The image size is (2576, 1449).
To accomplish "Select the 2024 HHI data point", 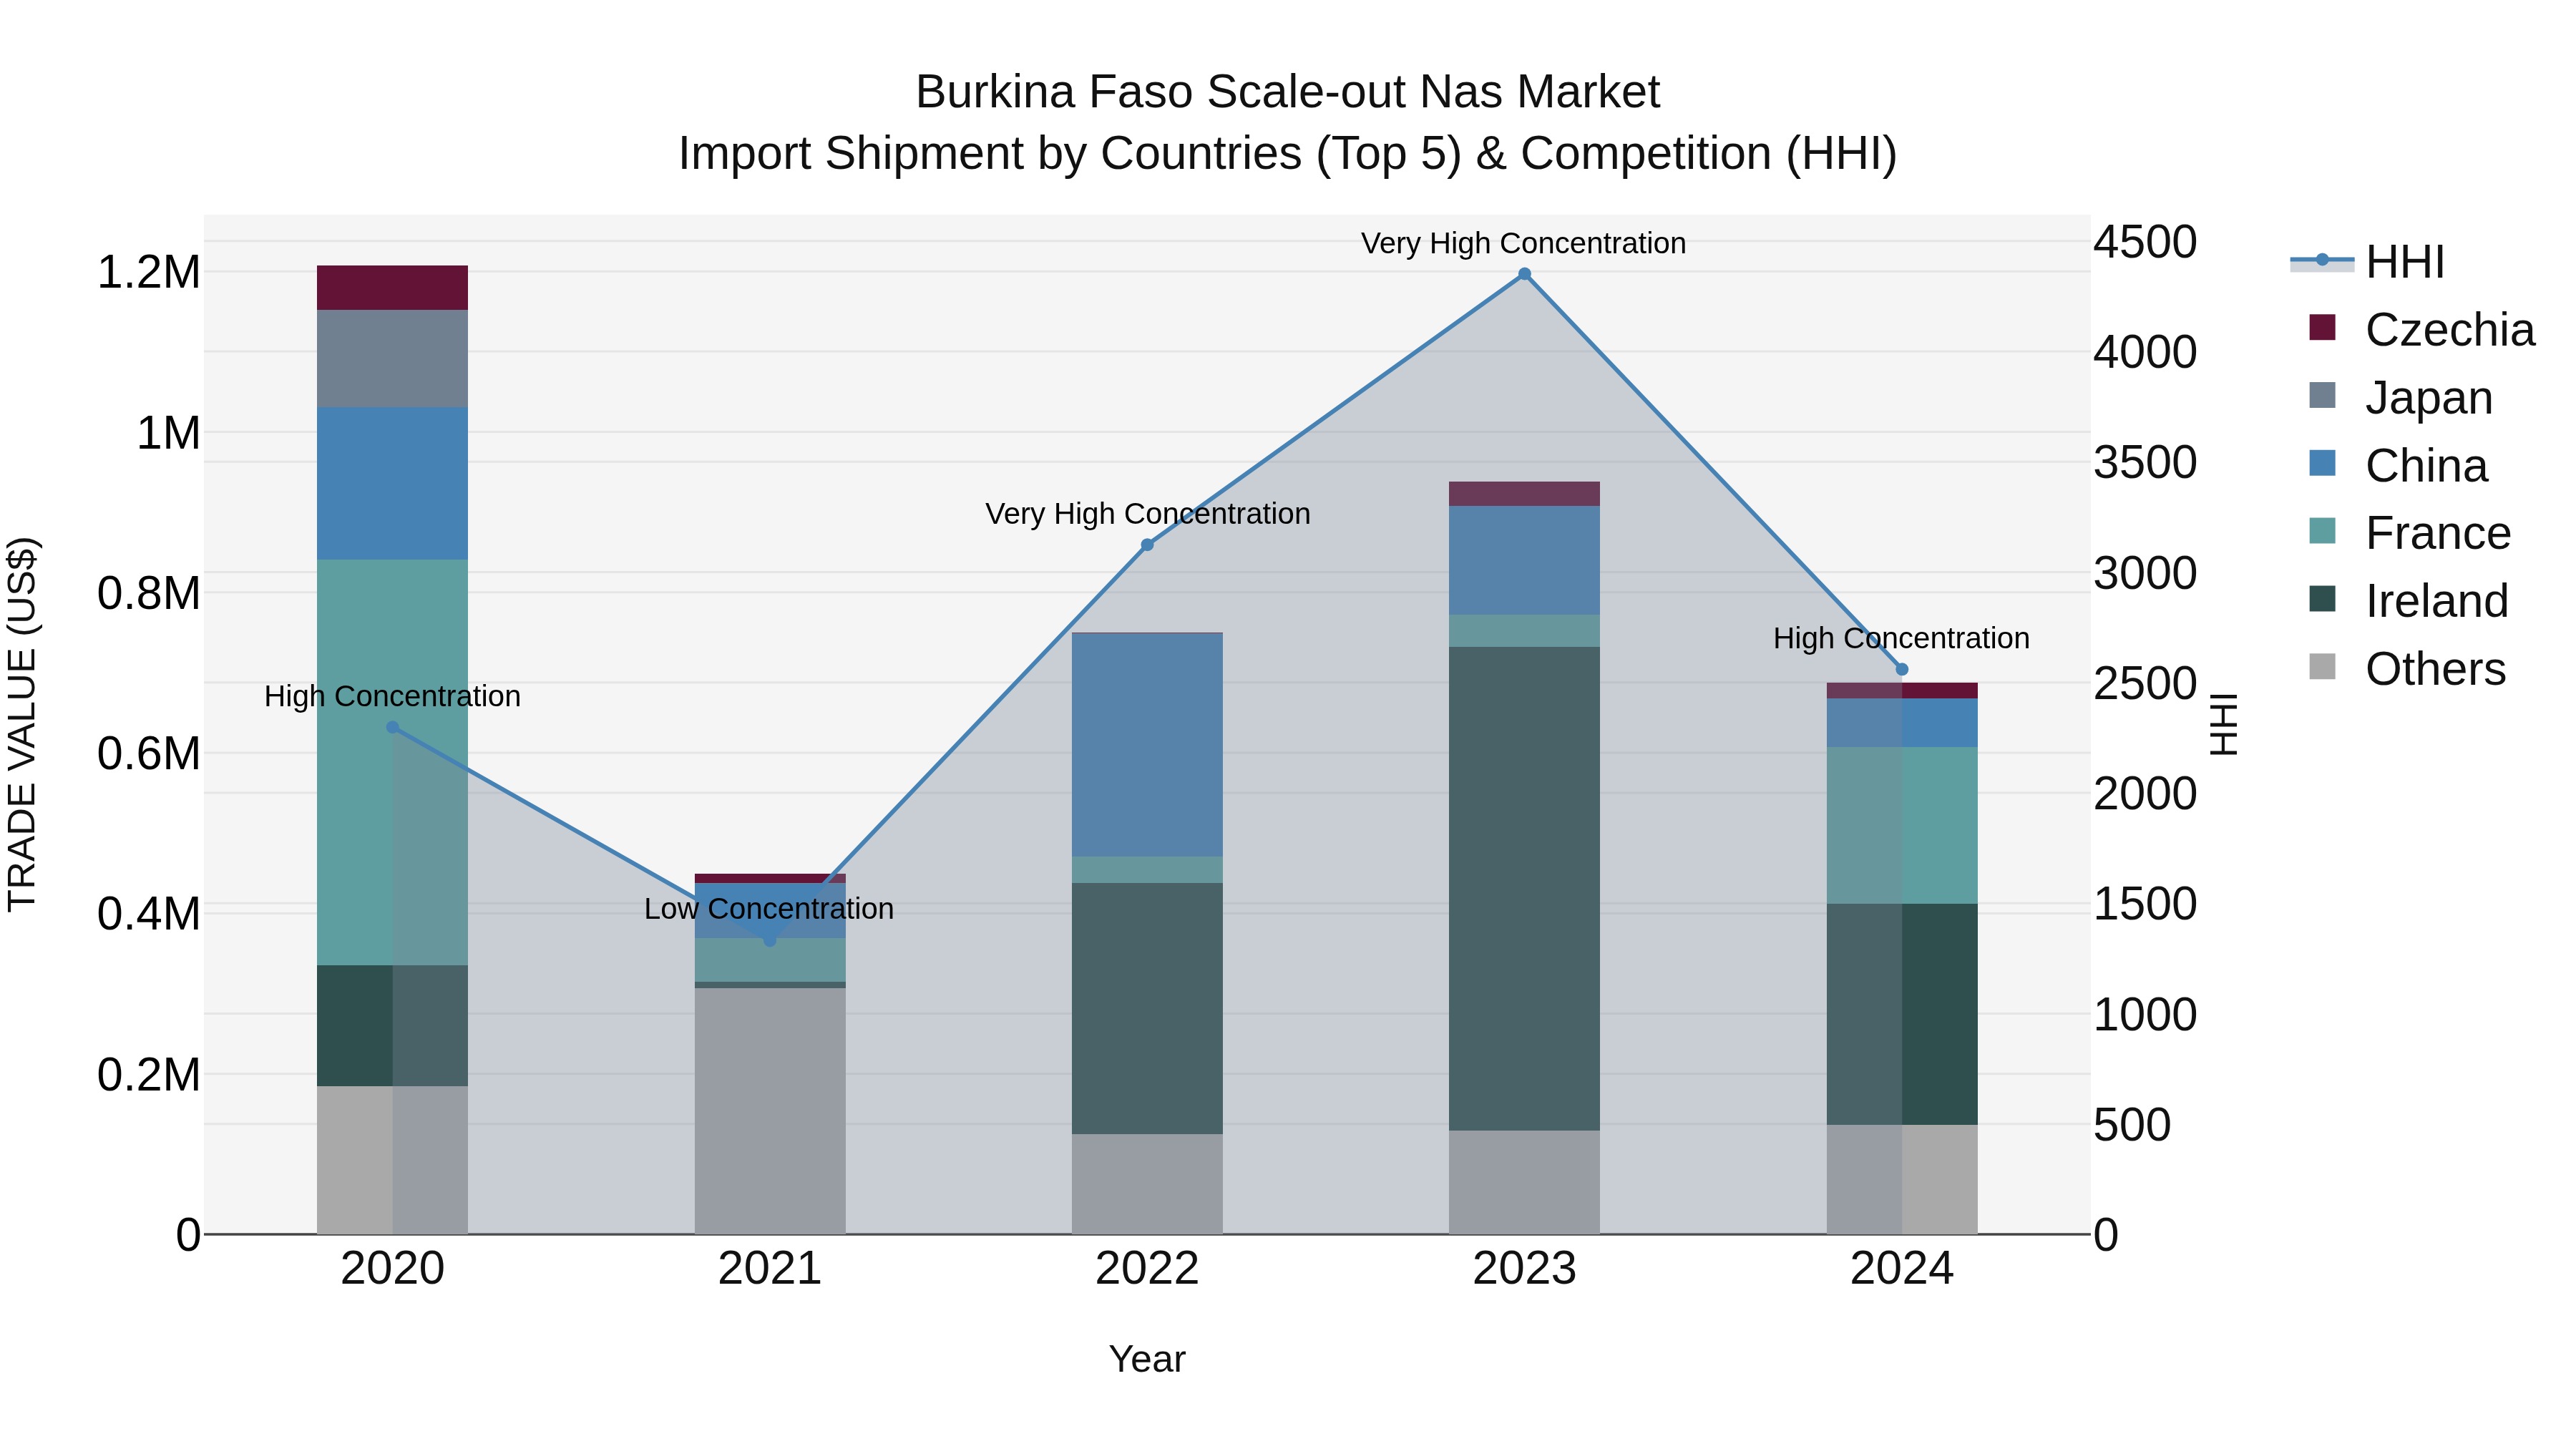I will tap(1902, 670).
